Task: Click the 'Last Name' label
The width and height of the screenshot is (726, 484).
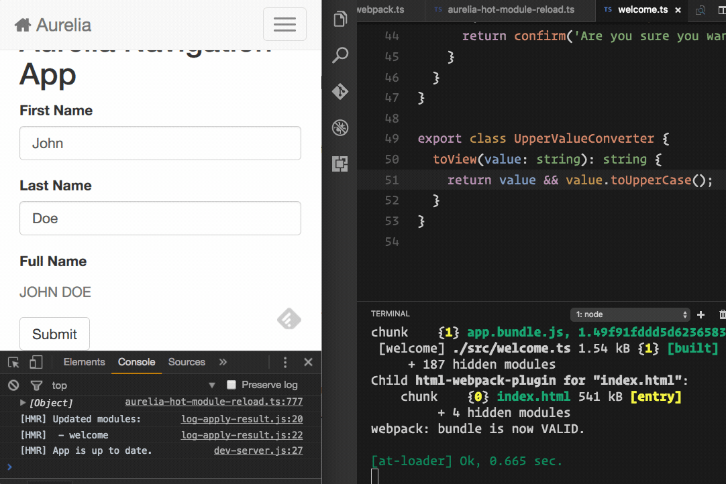Action: tap(56, 186)
